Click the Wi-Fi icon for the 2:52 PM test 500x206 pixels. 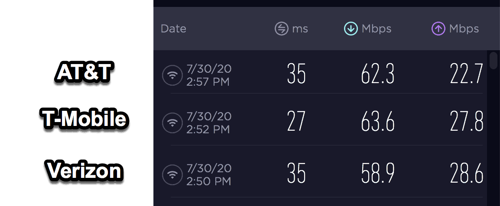172,123
